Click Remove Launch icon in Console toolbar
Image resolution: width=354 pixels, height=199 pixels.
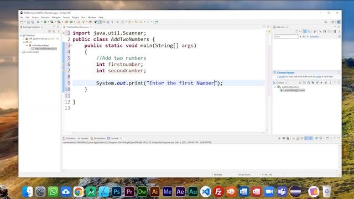pyautogui.click(x=284, y=138)
